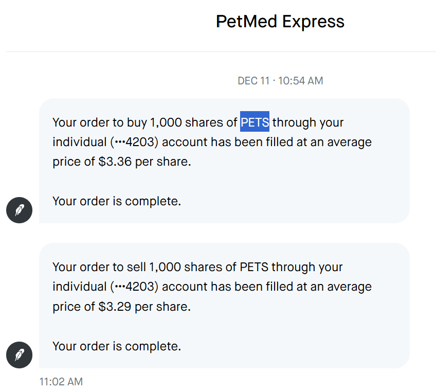The width and height of the screenshot is (436, 391).
Task: Click the DEC 11 · 10:54 AM timestamp
Action: 280,81
